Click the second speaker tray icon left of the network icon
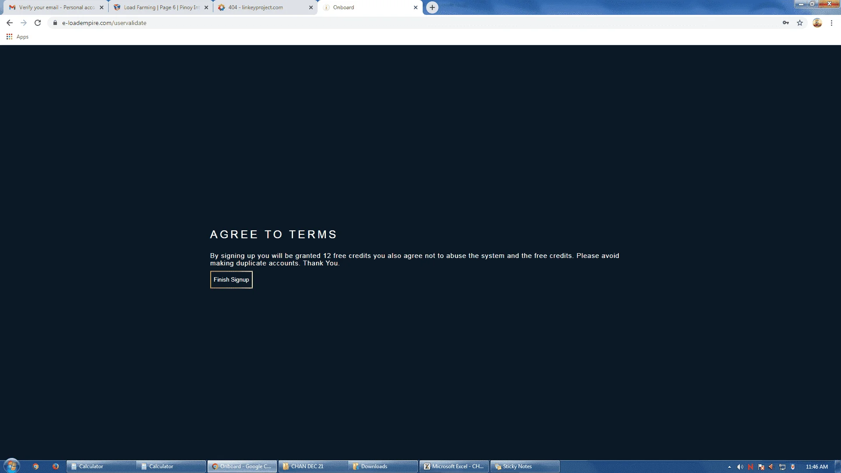 (x=771, y=467)
